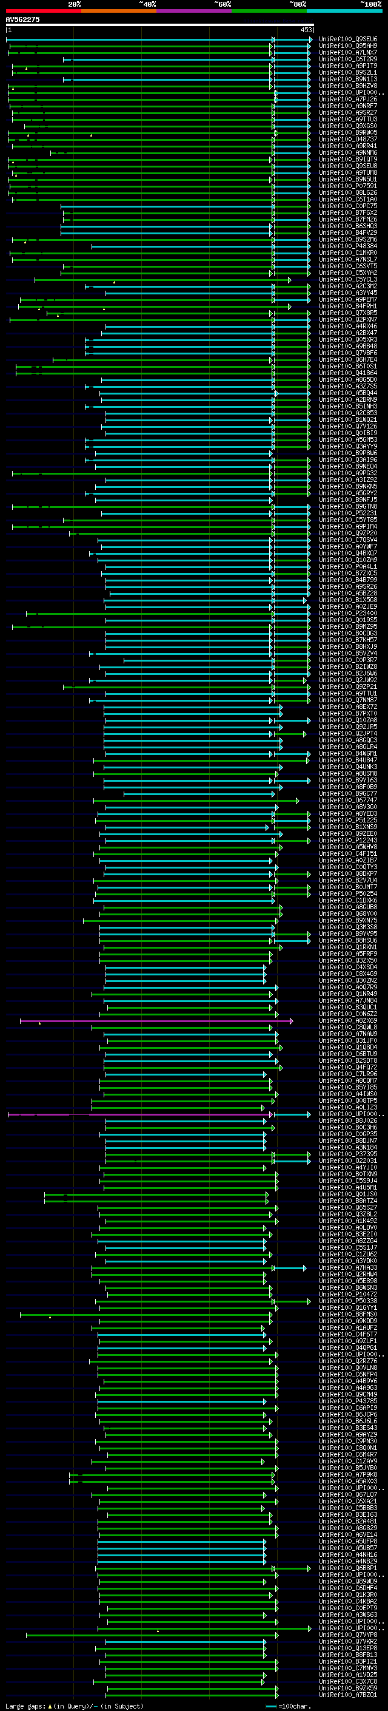Select hit label UniRef100_Q67LQ7
Image resolution: width=388 pixels, height=1711 pixels.
click(348, 1495)
